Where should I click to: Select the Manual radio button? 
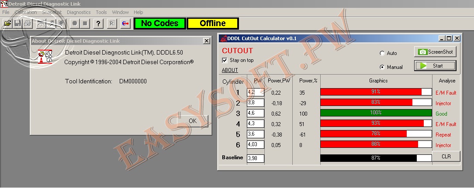[x=382, y=67]
